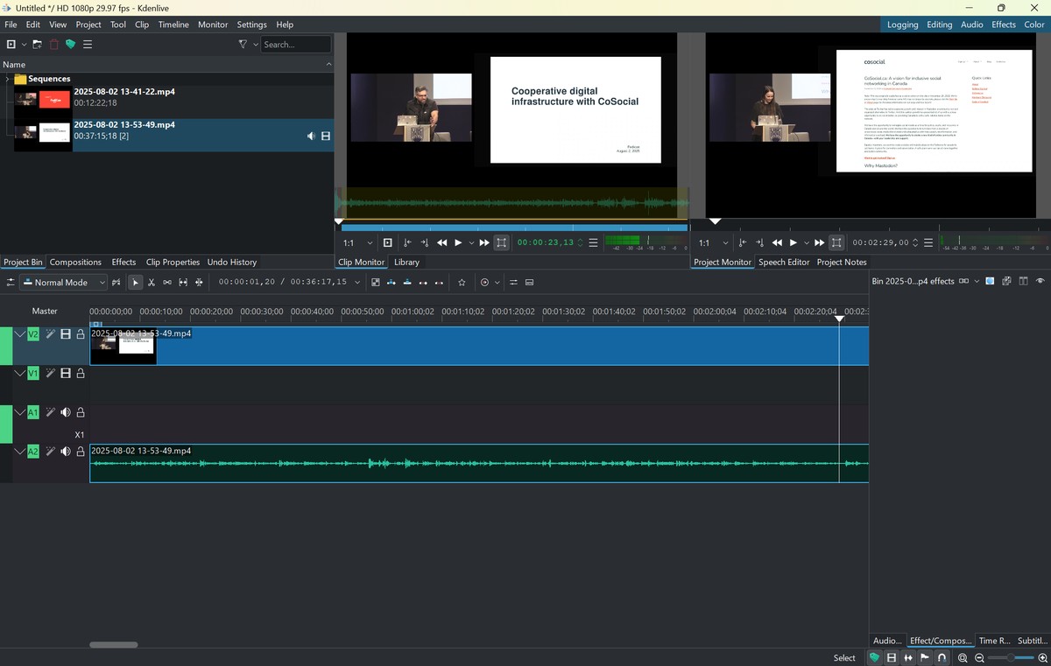This screenshot has height=666, width=1051.
Task: Select the Razor (scissors) tool
Action: click(152, 283)
